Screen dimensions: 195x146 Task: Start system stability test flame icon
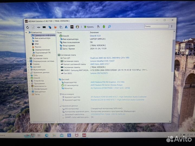[x=55, y=27]
